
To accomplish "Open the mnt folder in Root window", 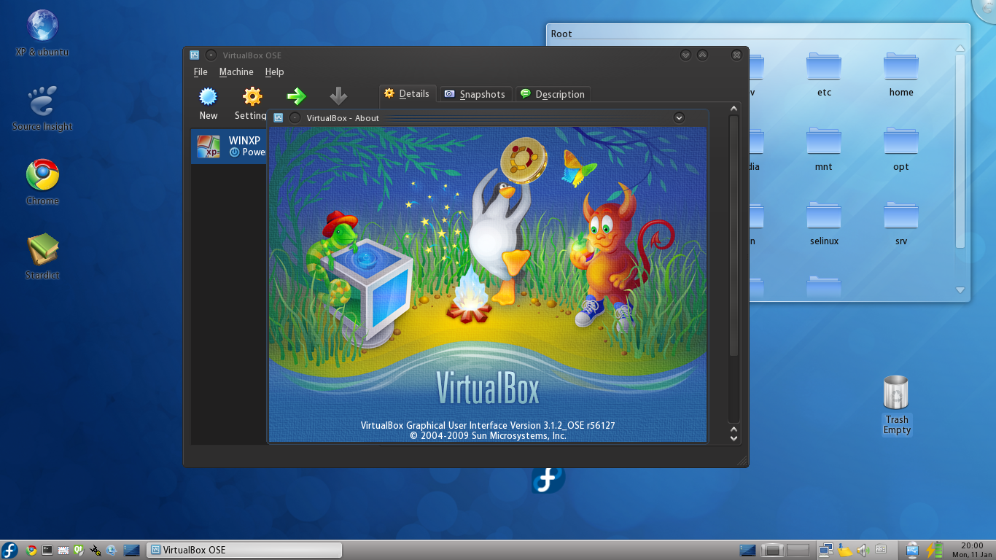I will click(x=824, y=149).
